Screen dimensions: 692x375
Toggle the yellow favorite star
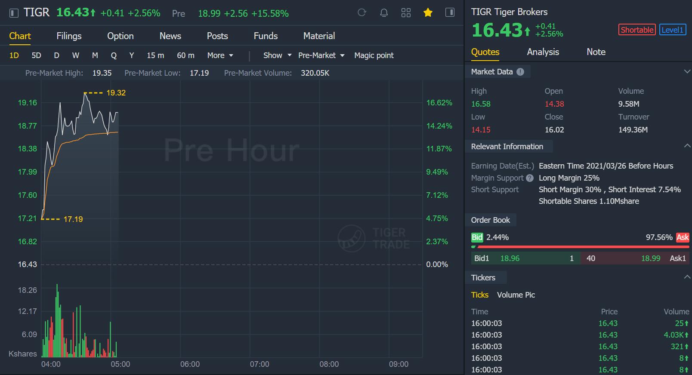[x=428, y=12]
